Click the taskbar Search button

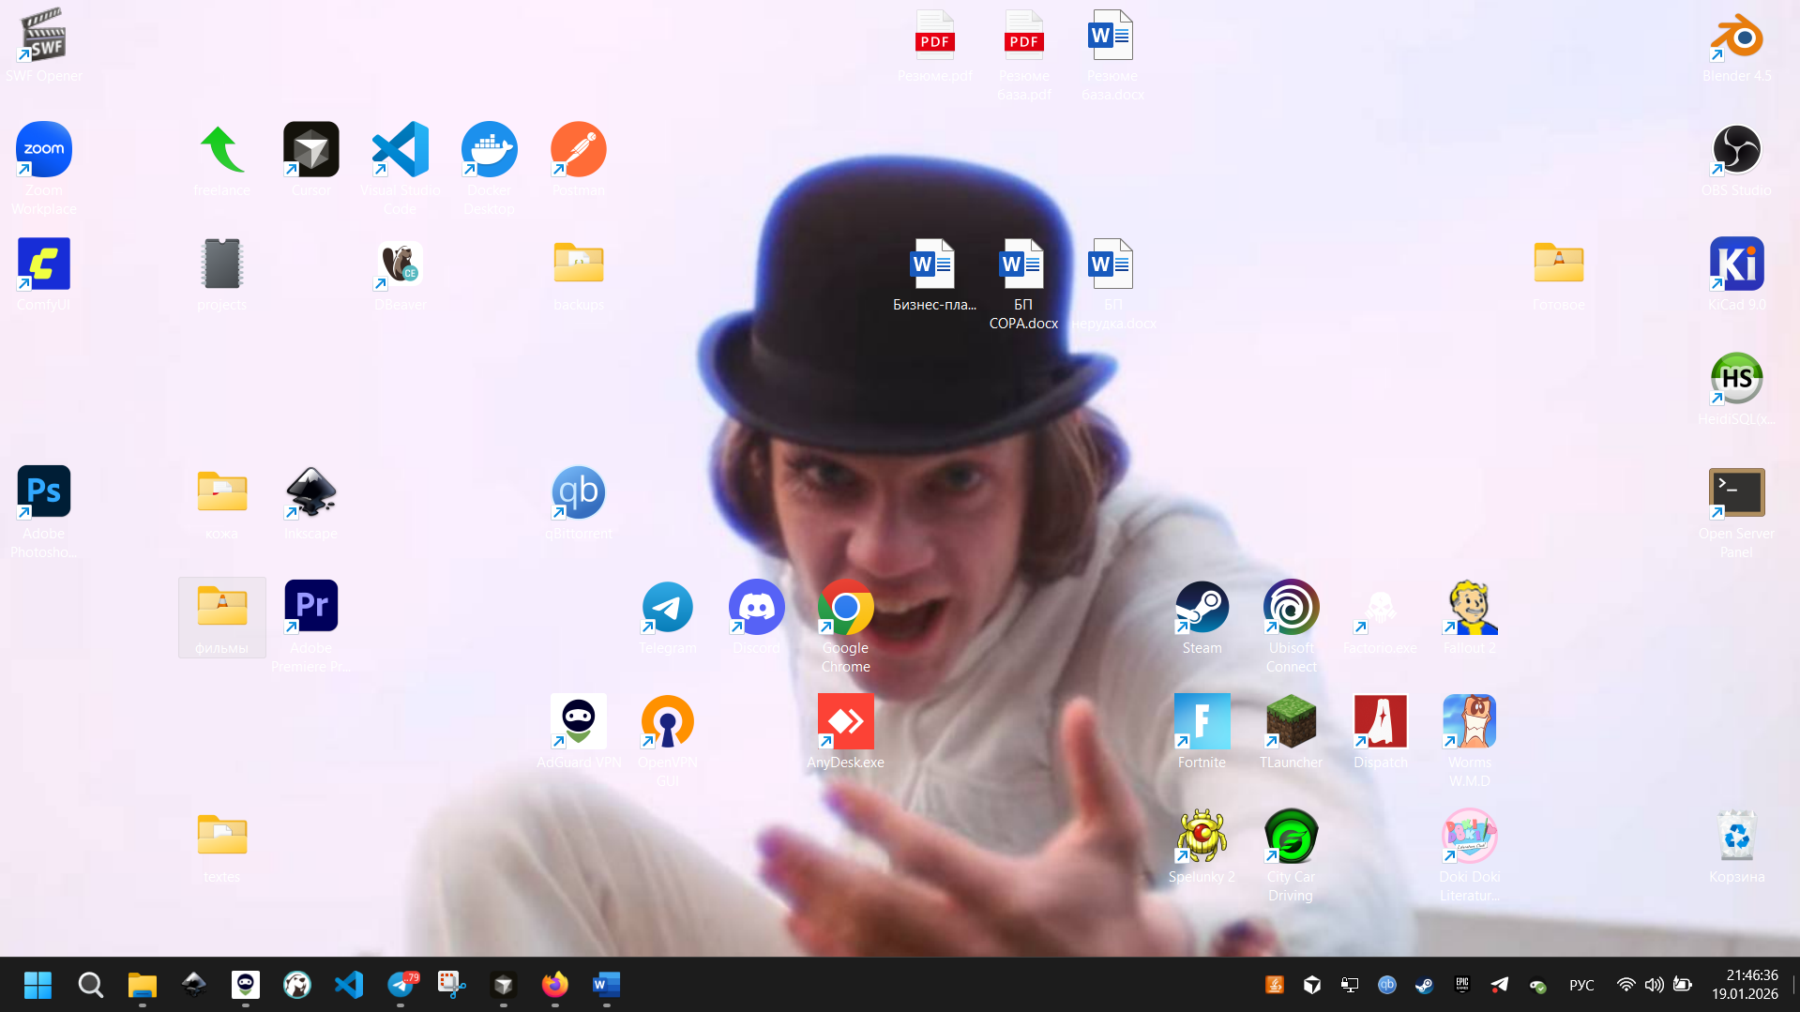click(x=90, y=985)
